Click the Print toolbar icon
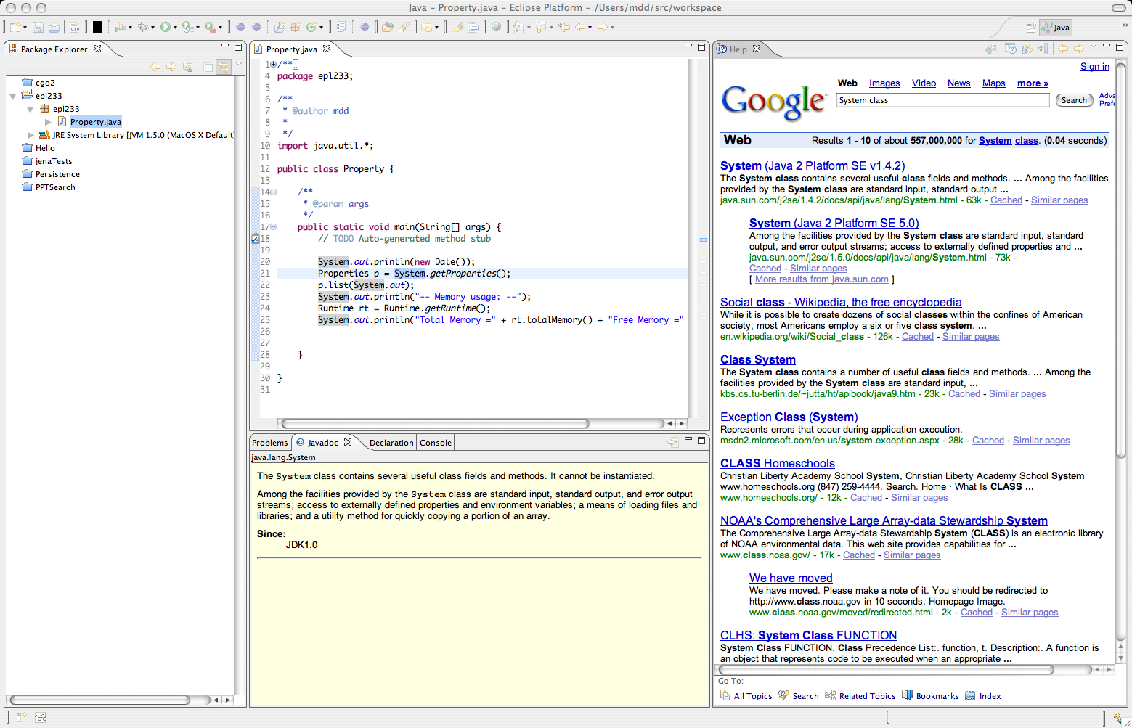The height and width of the screenshot is (728, 1132). pyautogui.click(x=54, y=27)
